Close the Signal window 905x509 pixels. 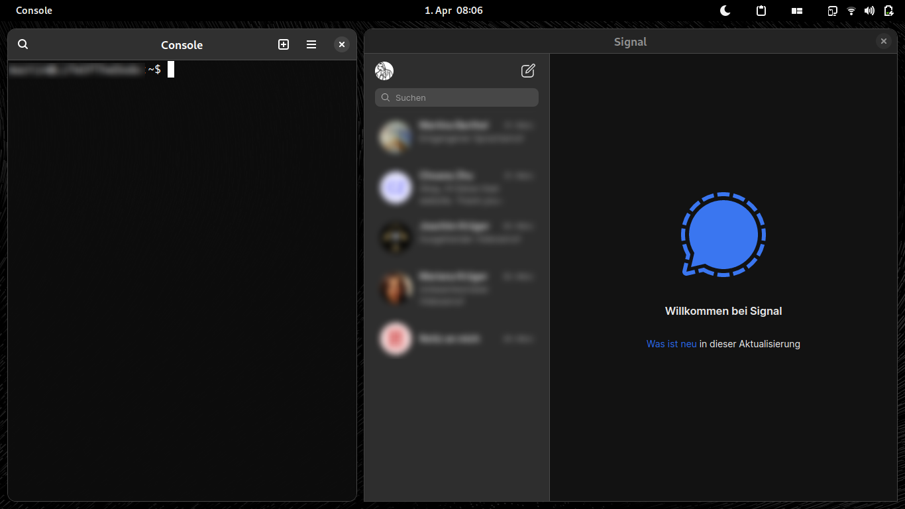(884, 41)
